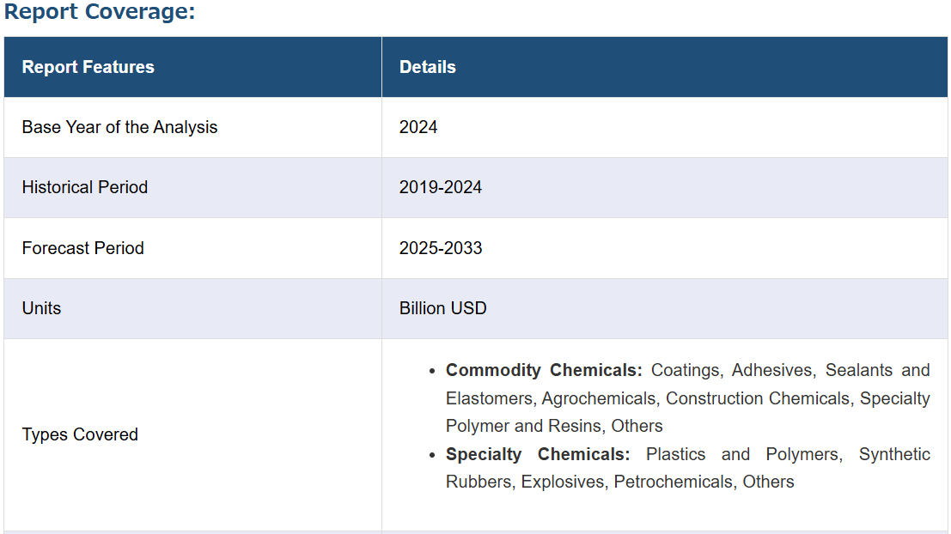Click the Rubbers, Explosives, Petrochemicals text line
951x534 pixels.
coord(620,482)
